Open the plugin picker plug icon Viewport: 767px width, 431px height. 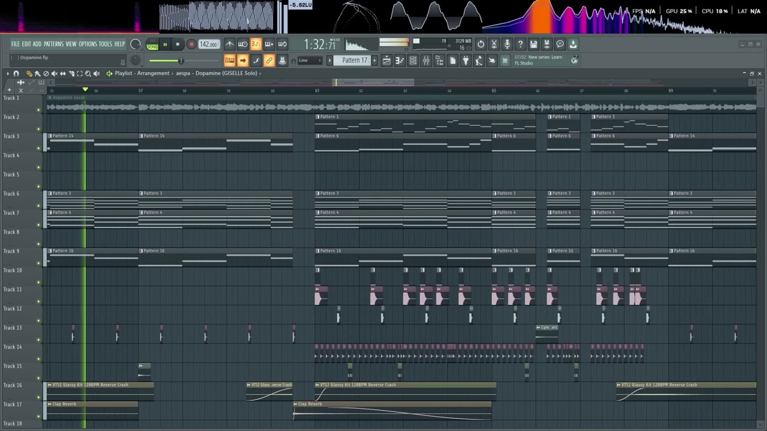pos(466,60)
